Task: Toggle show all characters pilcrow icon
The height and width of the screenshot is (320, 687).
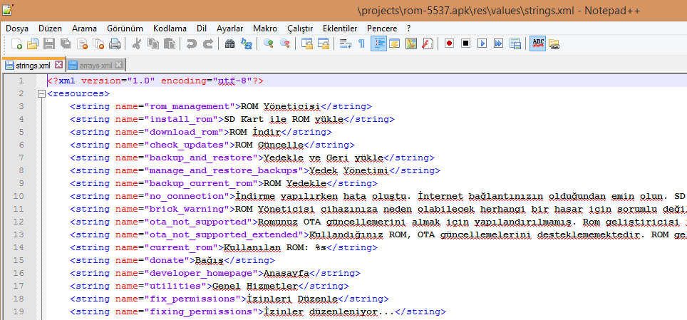Action: [x=361, y=44]
